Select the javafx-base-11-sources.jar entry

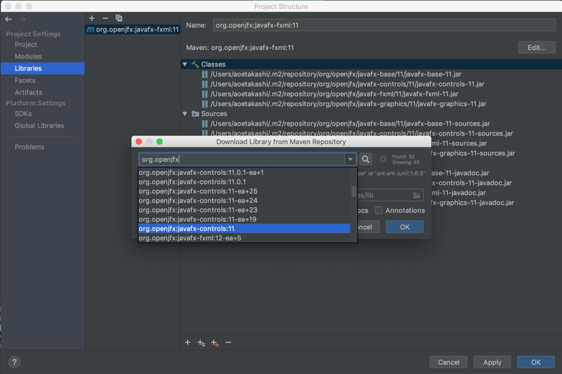click(350, 123)
